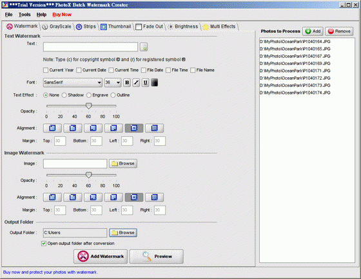Image resolution: width=361 pixels, height=279 pixels.
Task: Click the watermark Text input field
Action: pyautogui.click(x=90, y=47)
